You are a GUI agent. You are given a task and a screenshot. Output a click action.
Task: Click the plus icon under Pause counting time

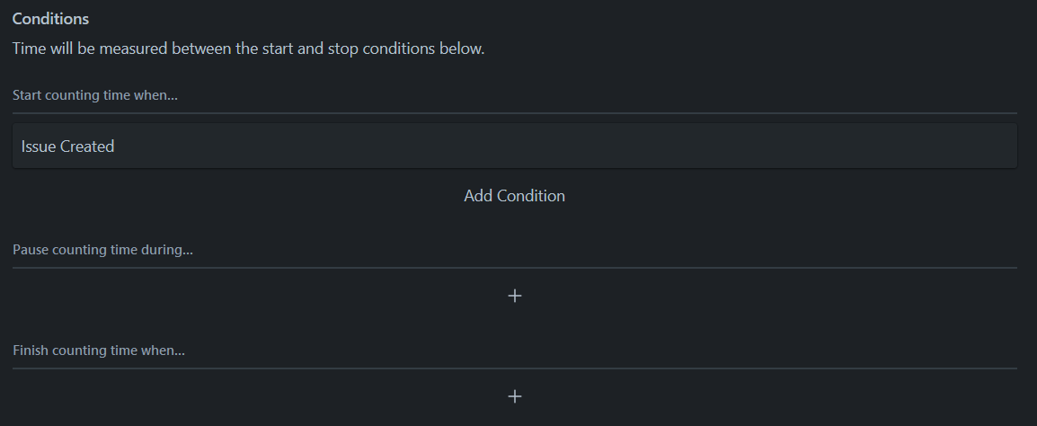click(x=515, y=296)
